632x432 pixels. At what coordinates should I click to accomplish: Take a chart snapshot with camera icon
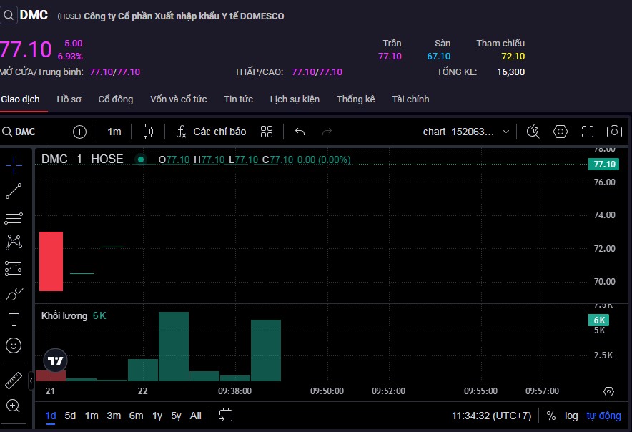tap(614, 132)
